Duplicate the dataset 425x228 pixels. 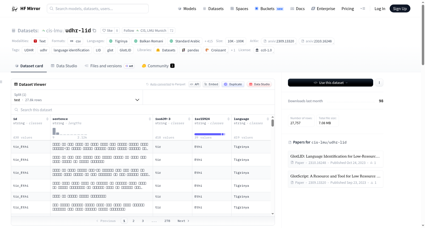pos(233,84)
